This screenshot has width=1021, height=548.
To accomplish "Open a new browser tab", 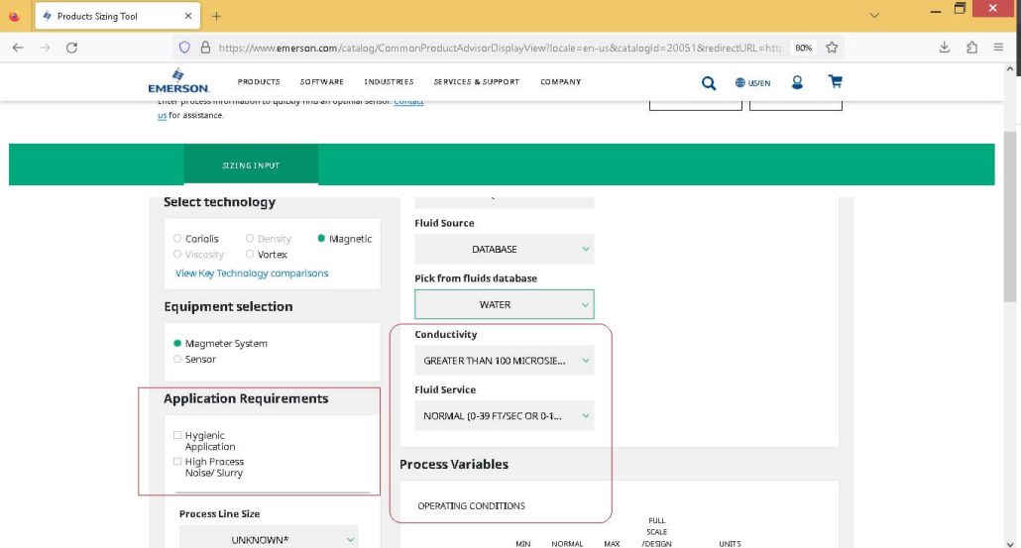I will point(216,16).
